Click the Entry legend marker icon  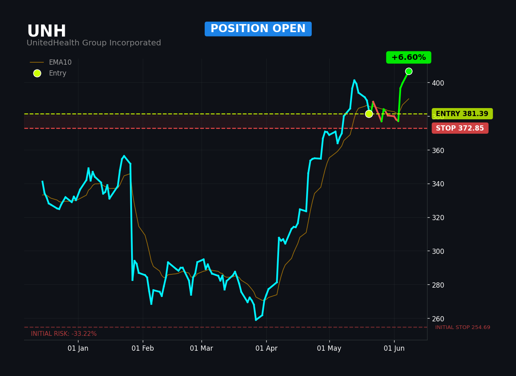coord(37,73)
